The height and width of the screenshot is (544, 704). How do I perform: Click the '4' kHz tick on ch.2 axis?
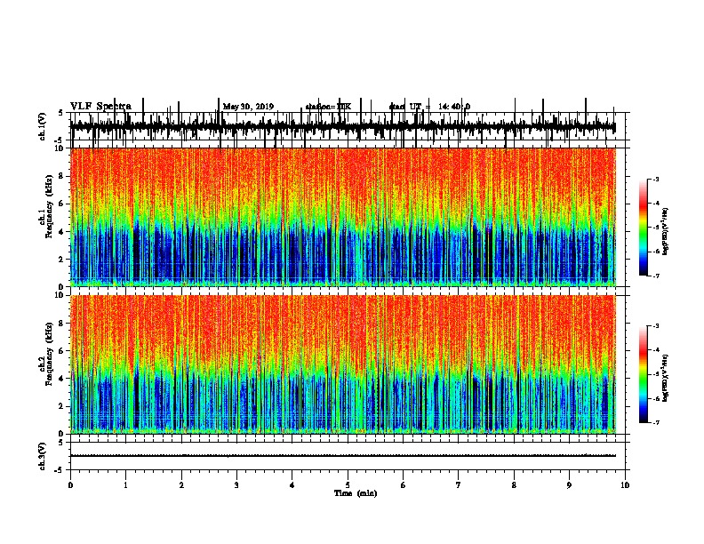pos(62,379)
